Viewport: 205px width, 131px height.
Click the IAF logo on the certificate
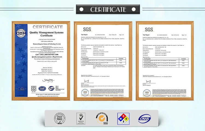42,89
